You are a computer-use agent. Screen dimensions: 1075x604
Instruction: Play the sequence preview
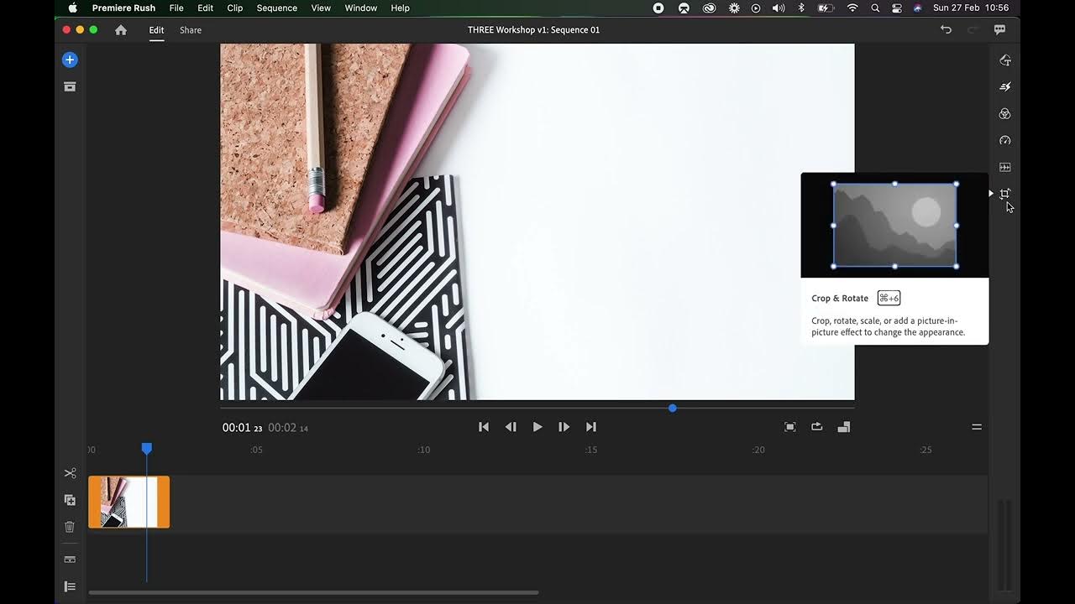[537, 427]
